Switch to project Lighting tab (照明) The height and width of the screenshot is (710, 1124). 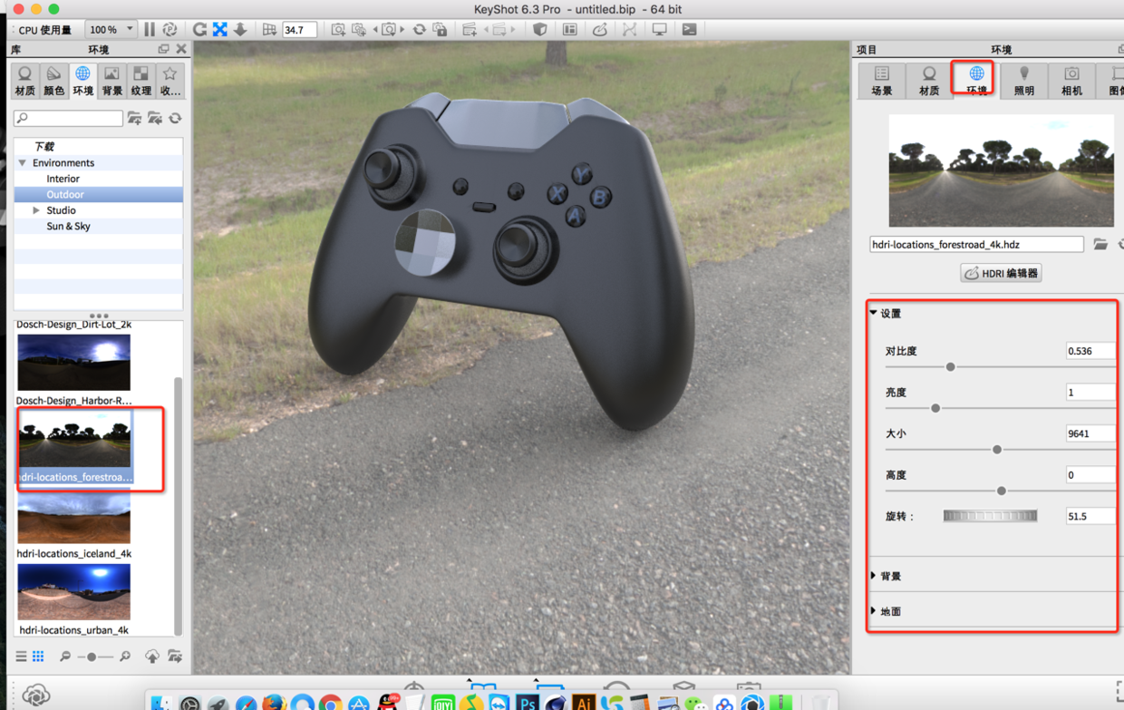coord(1023,81)
